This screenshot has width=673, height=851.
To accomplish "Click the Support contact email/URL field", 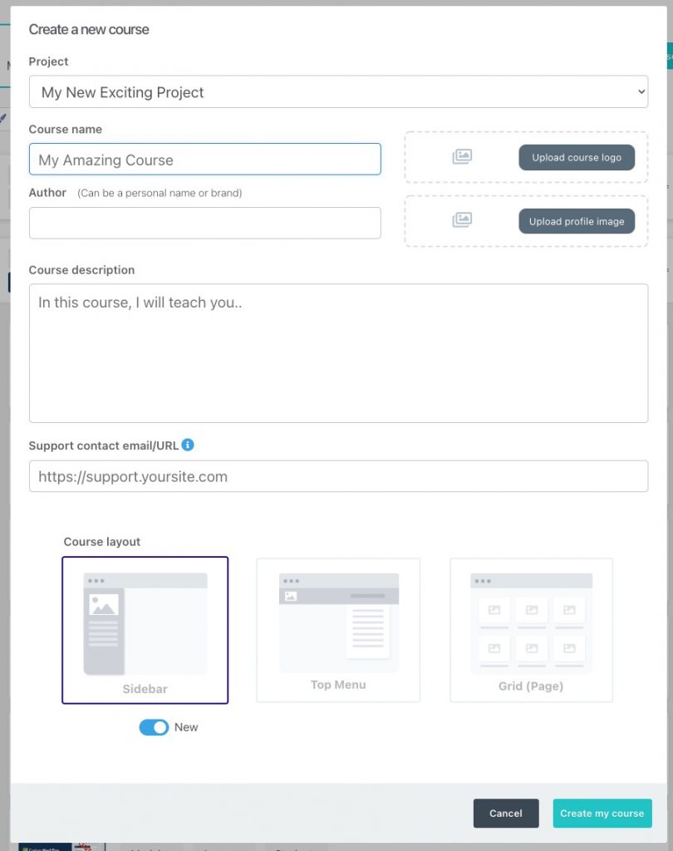I will (x=339, y=476).
